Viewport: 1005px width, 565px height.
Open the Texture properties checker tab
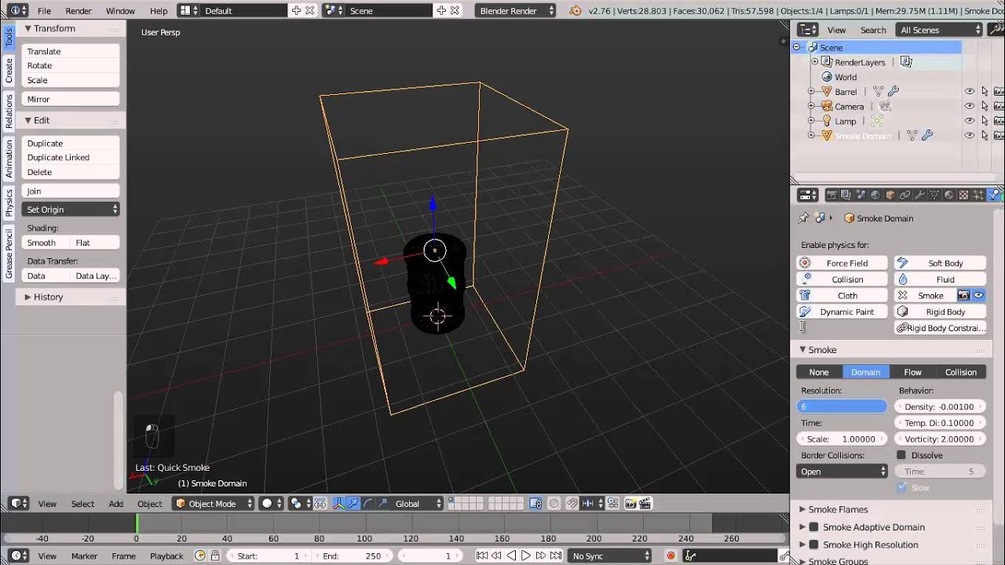click(963, 195)
